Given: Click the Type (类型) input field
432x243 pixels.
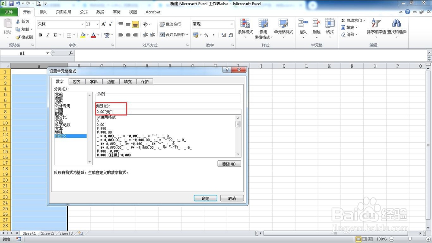Looking at the screenshot, I should 168,112.
